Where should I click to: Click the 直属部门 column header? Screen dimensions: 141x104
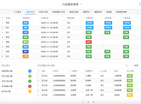(x=89, y=71)
